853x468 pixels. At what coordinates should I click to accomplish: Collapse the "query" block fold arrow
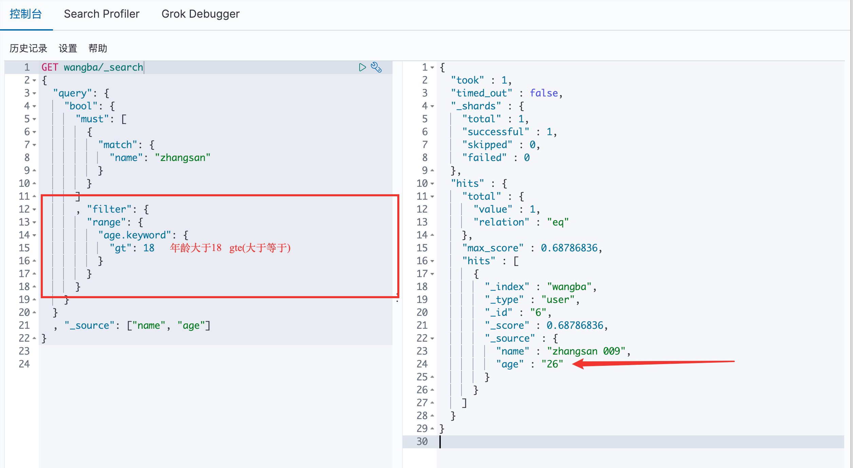coord(34,93)
